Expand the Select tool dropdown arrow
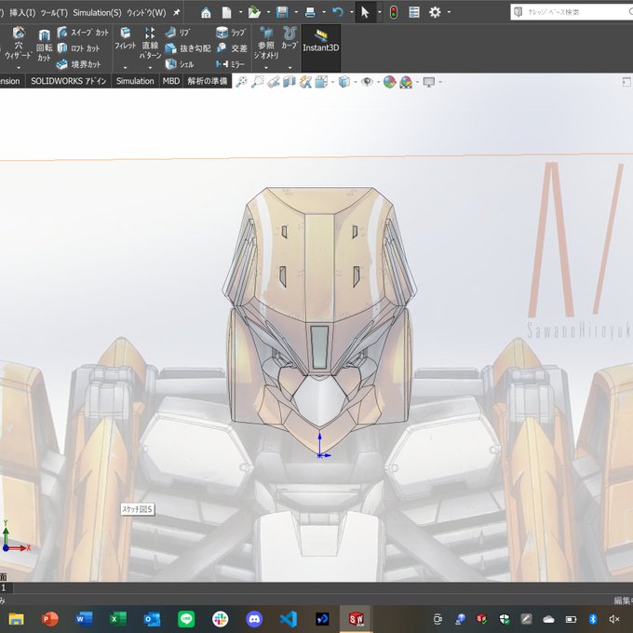The height and width of the screenshot is (633, 633). pyautogui.click(x=380, y=12)
